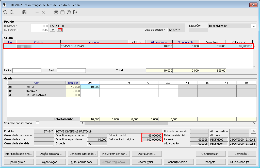
Task: Click the Total cor column header
Action: (x=73, y=83)
